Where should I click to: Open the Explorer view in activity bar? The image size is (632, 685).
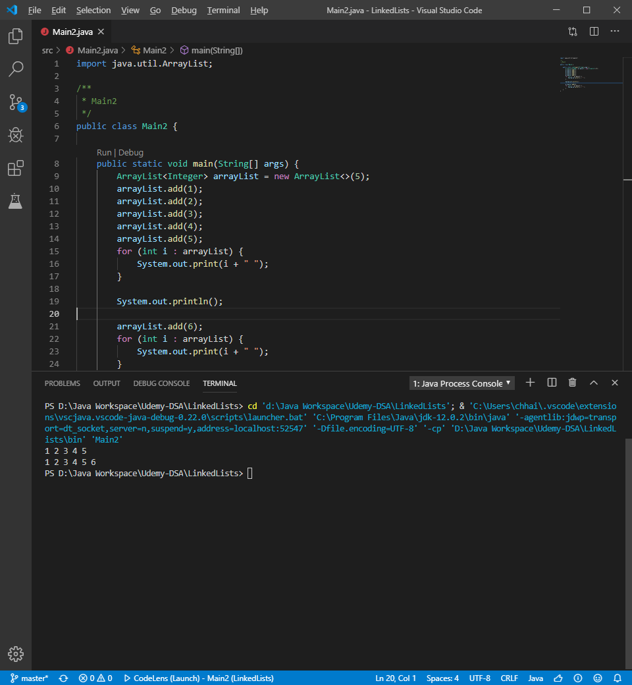(x=16, y=37)
